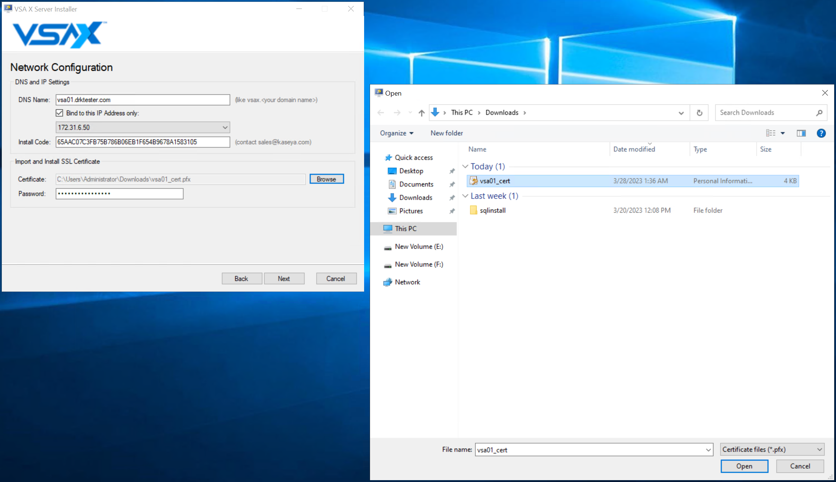Expand File name history dropdown
The image size is (836, 482).
708,450
